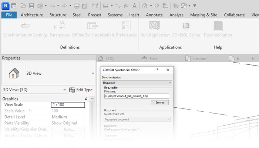The image size is (259, 148).
Task: Open the Parameters tool
Action: tap(60, 29)
